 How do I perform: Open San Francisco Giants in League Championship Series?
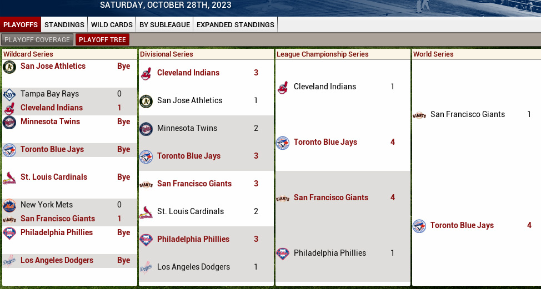point(331,197)
